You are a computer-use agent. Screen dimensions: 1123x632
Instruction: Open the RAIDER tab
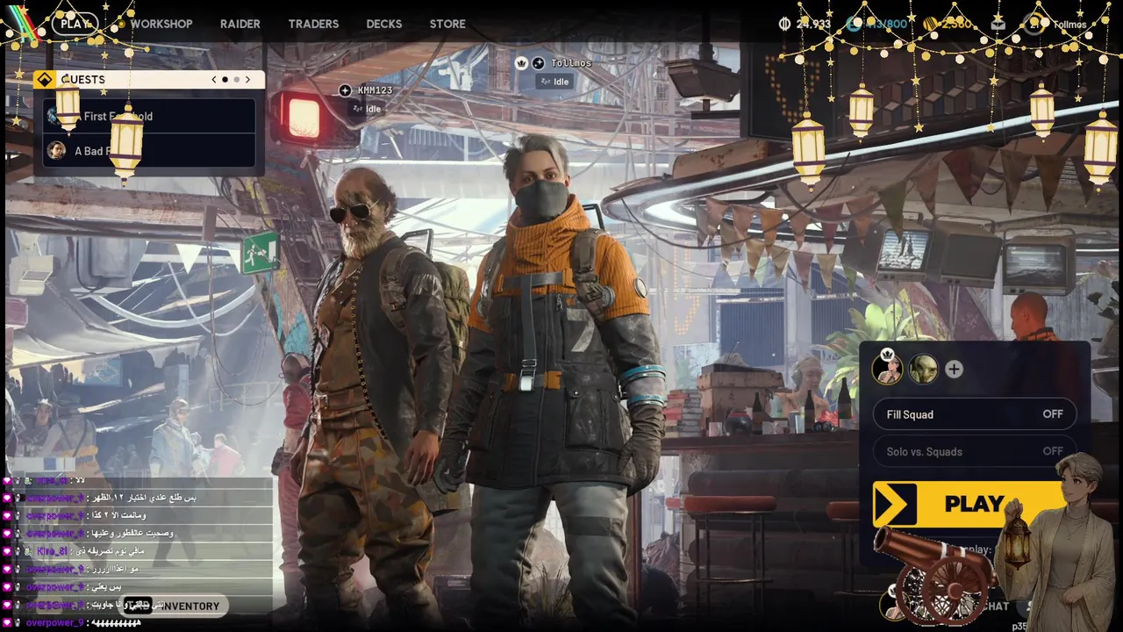click(240, 24)
